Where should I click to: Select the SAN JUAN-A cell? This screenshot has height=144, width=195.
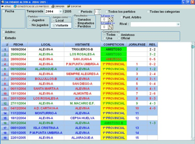pyautogui.click(x=82, y=59)
